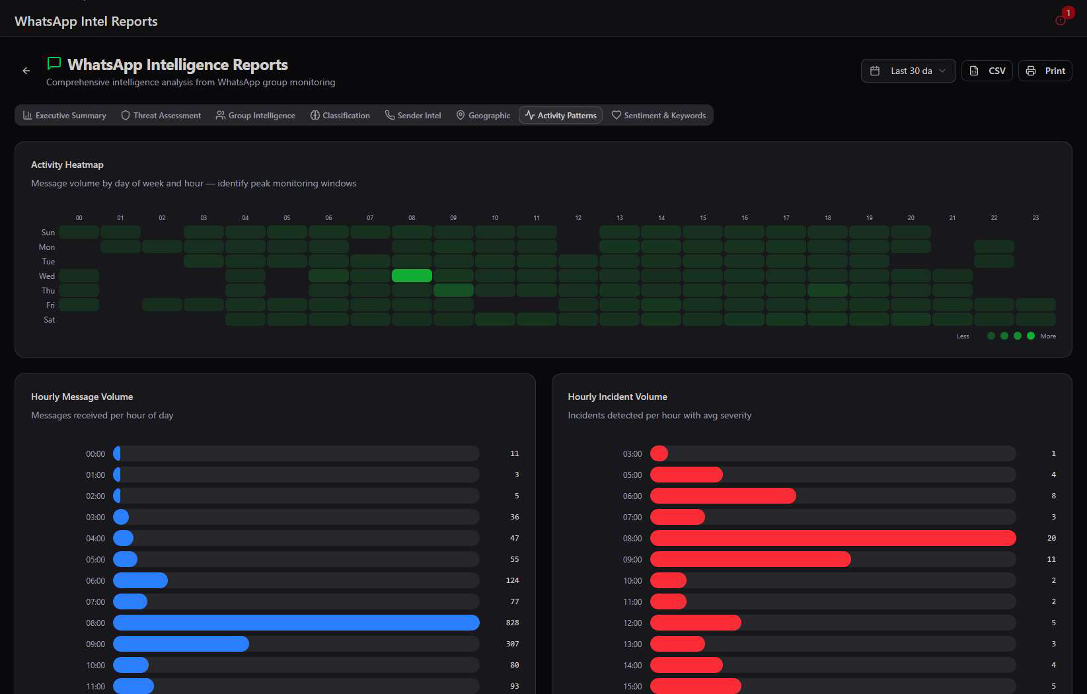
Task: Click the bright green Wed 08 heatmap cell
Action: [x=412, y=276]
